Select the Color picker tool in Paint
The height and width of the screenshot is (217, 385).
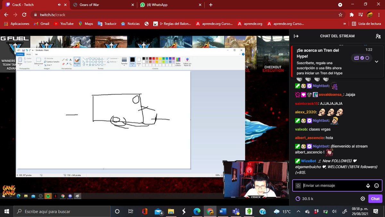tap(67, 64)
